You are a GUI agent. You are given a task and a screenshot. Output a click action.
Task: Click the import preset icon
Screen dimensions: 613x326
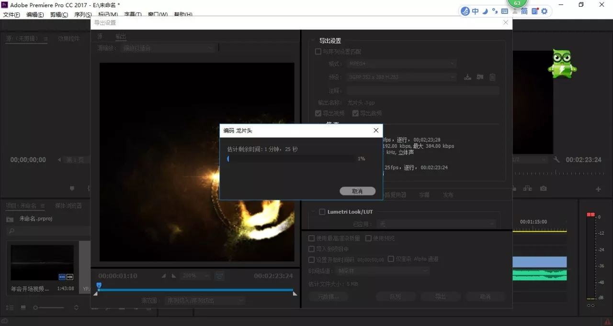(x=480, y=77)
